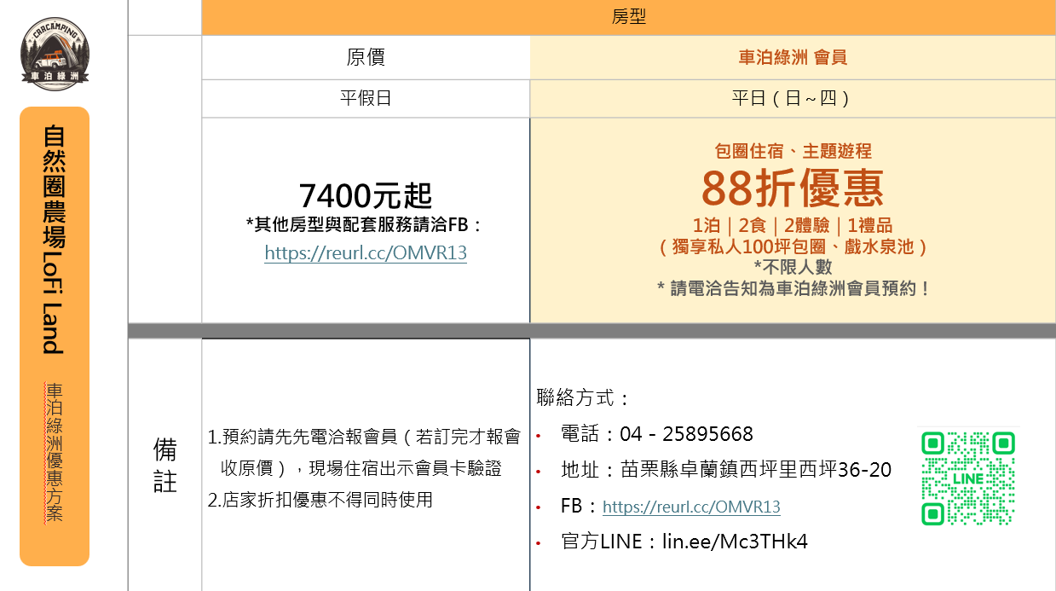Click note 2 店家折扣優惠不得同時使用
Screen dimensions: 1056x591
320,500
